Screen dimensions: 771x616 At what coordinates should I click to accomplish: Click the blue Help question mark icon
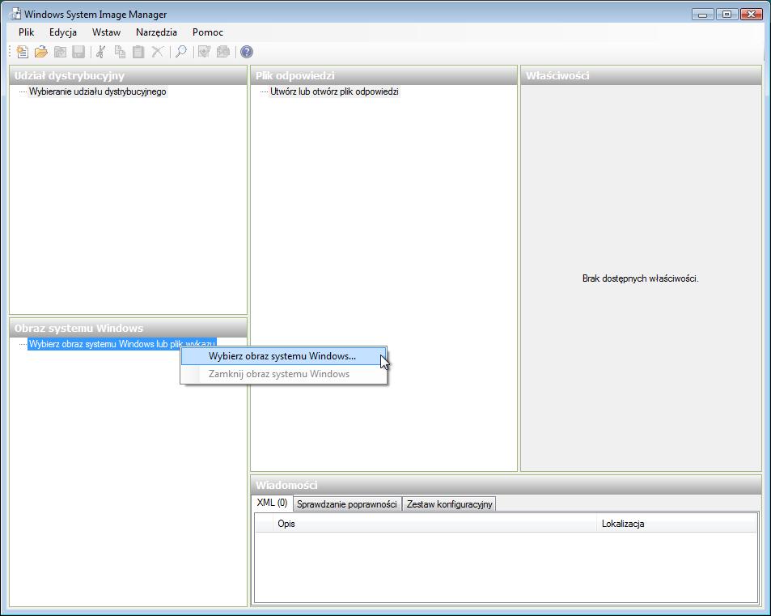(247, 52)
